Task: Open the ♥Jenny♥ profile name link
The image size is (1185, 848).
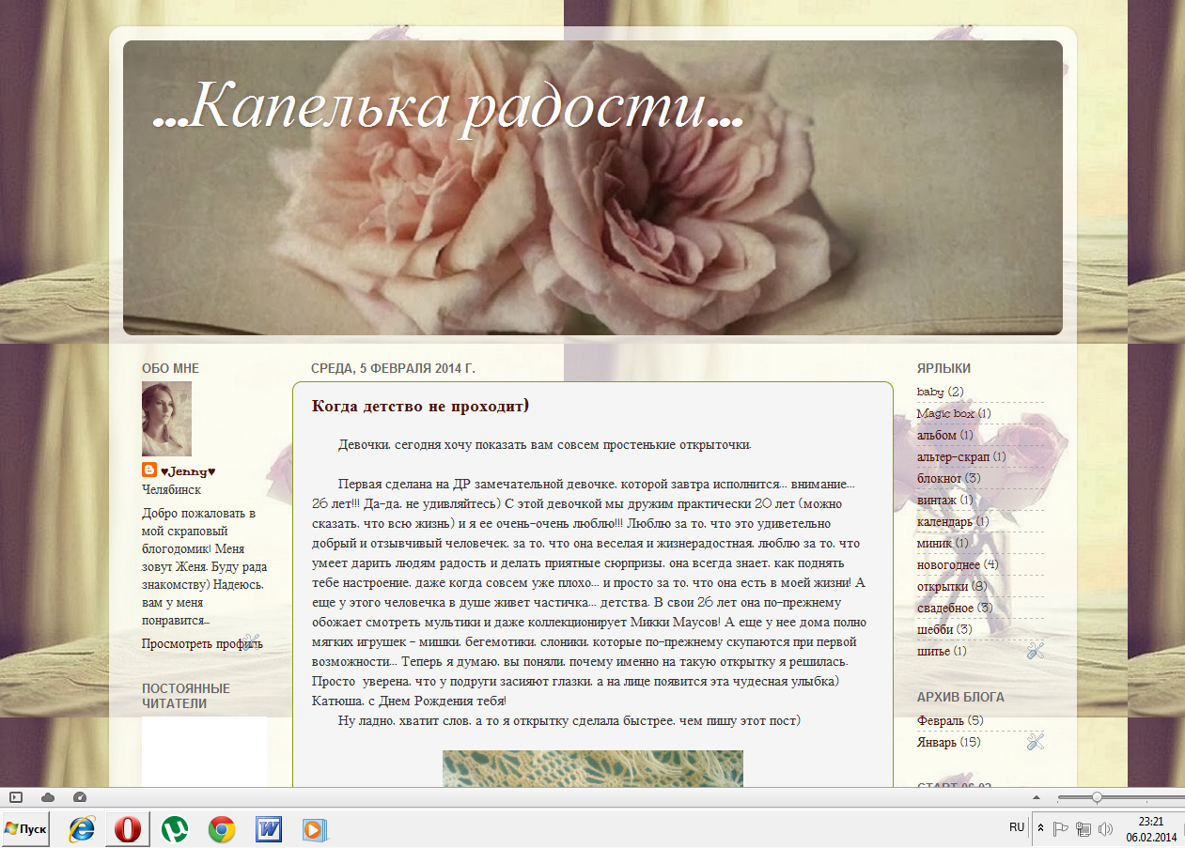Action: click(x=189, y=471)
